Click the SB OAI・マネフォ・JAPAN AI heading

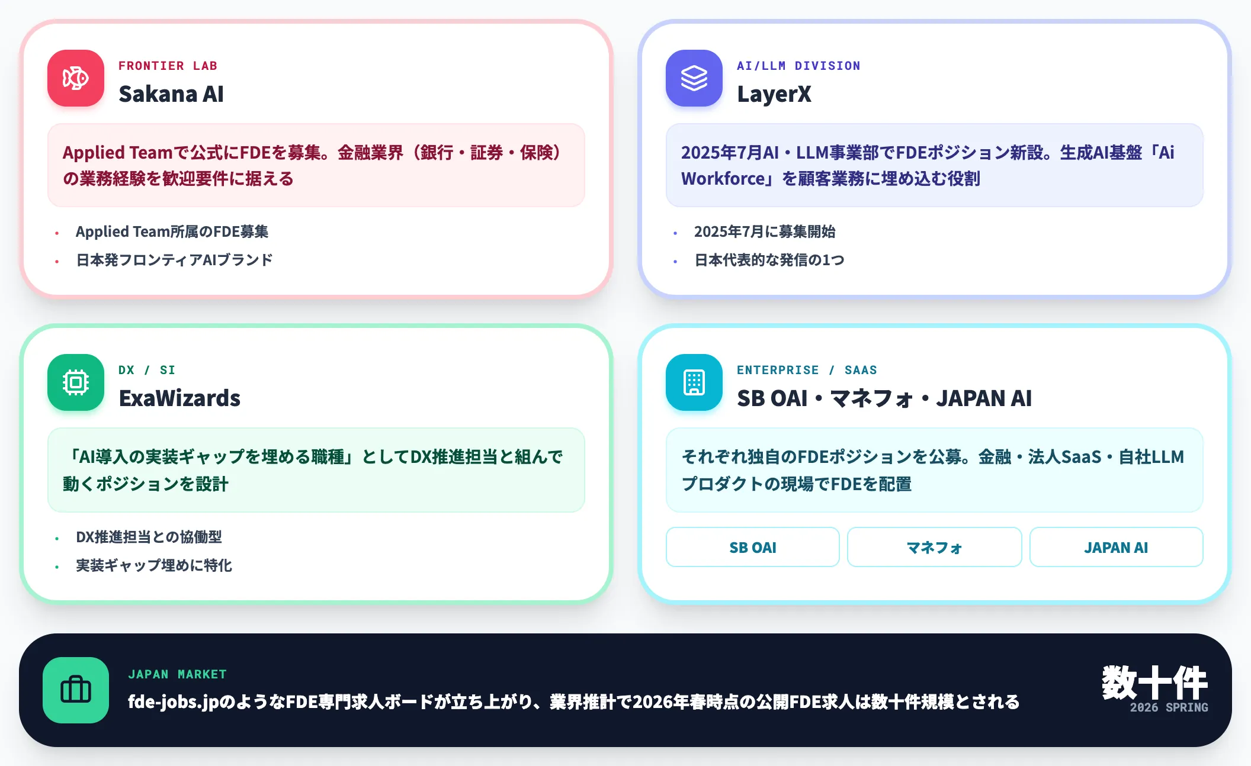tap(884, 398)
